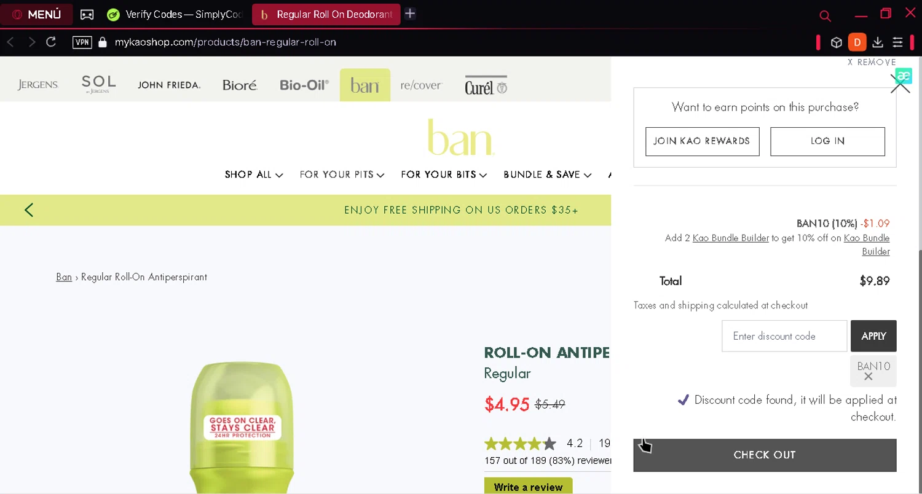Click the Log In button
Screen dimensions: 922x494
point(827,141)
